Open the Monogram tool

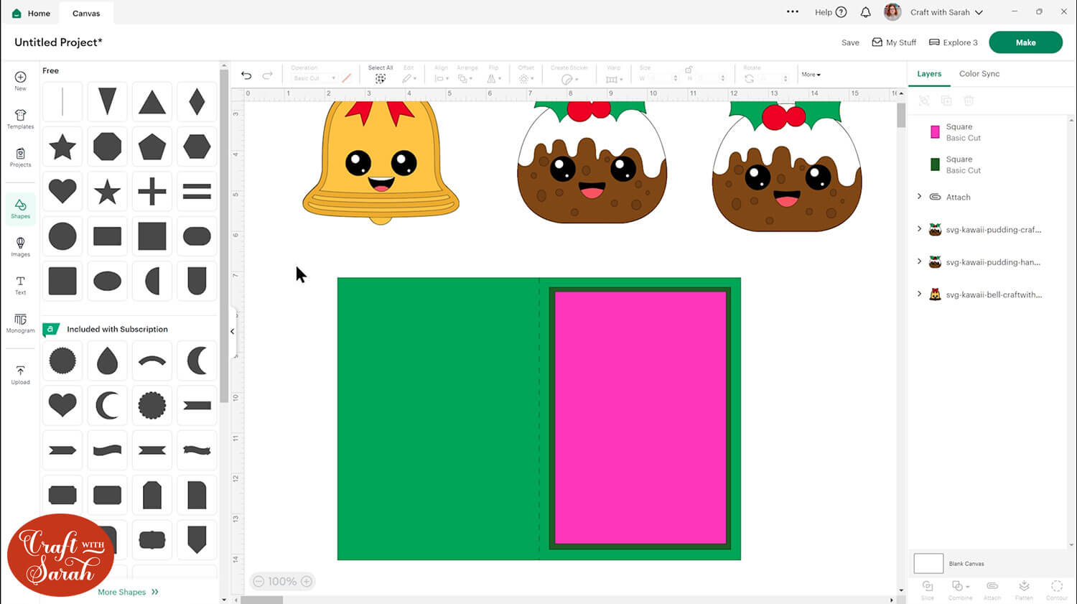[20, 323]
